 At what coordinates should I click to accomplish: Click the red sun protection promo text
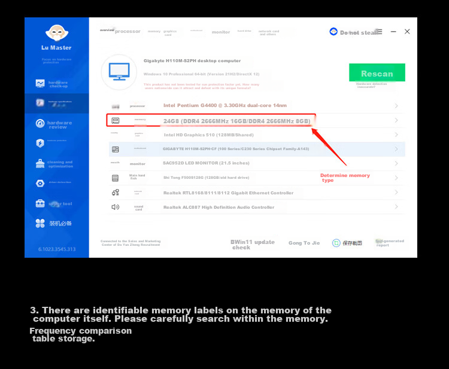pyautogui.click(x=201, y=86)
